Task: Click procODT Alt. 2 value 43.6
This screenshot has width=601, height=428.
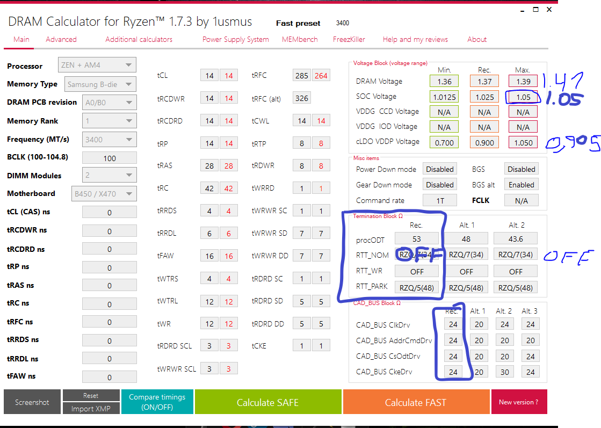Action: pos(516,239)
